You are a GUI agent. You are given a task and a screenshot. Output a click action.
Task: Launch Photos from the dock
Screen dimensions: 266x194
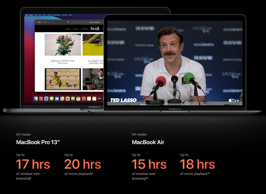(68, 99)
